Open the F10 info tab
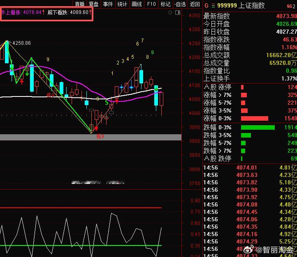Image resolution: width=297 pixels, height=257 pixels. [x=151, y=4]
